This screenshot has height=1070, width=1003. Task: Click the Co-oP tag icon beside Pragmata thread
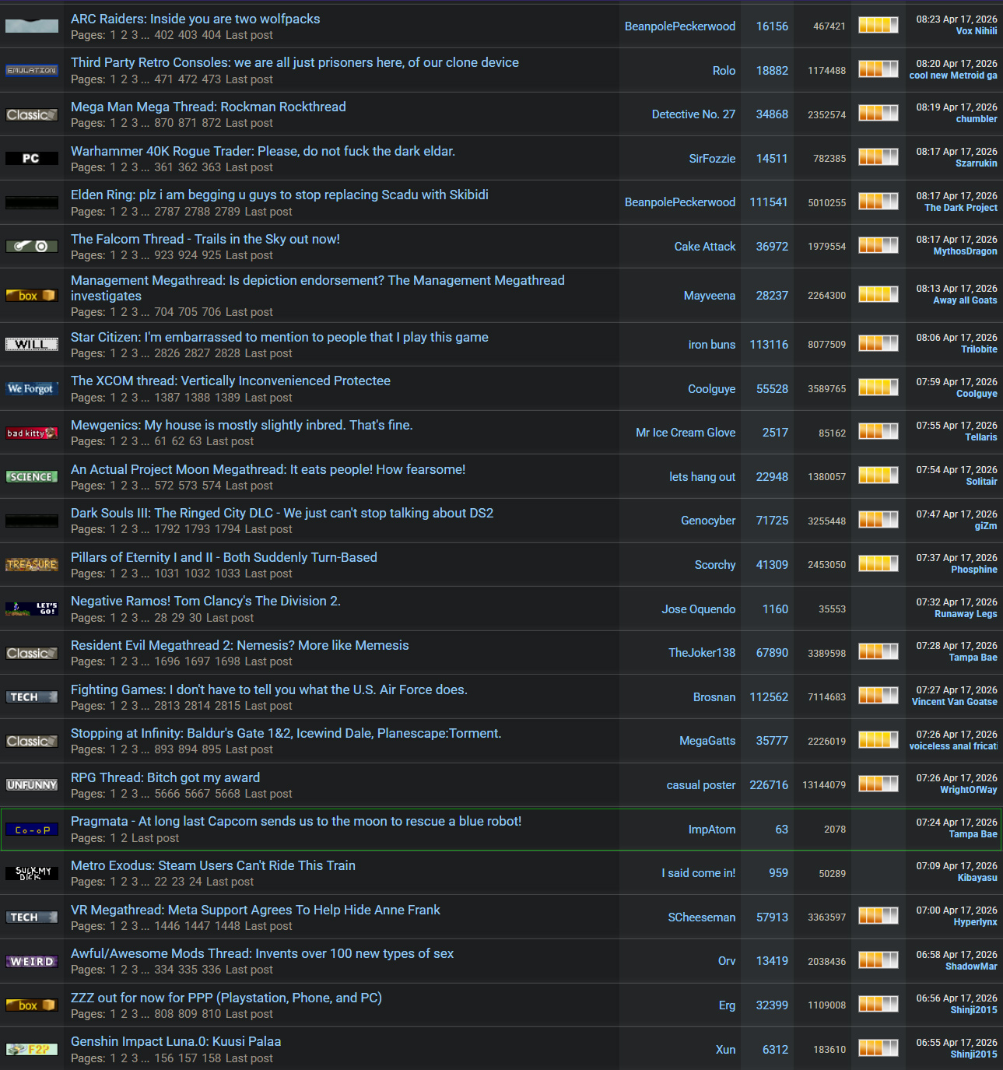pos(32,830)
